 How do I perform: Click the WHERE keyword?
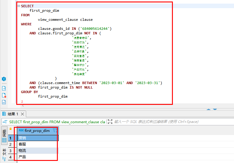click(26, 24)
